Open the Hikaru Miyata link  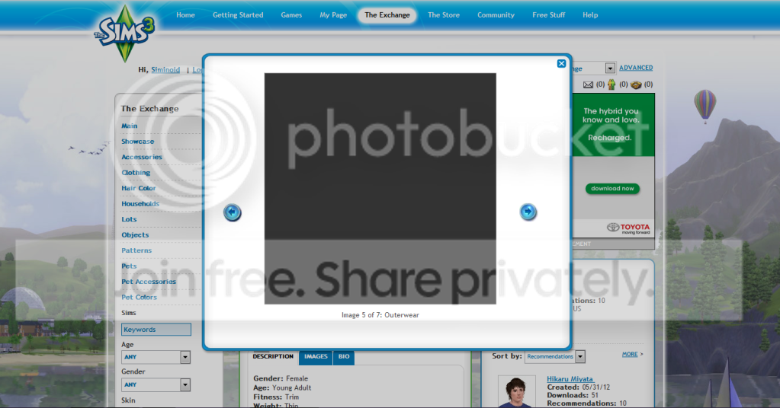pyautogui.click(x=569, y=379)
